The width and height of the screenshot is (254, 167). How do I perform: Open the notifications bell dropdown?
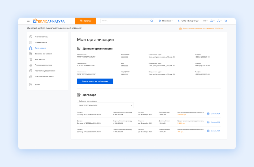point(212,21)
